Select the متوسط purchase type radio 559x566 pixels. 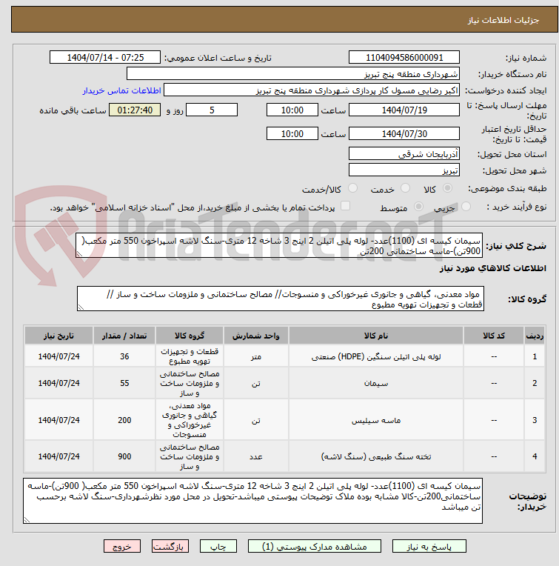(418, 207)
